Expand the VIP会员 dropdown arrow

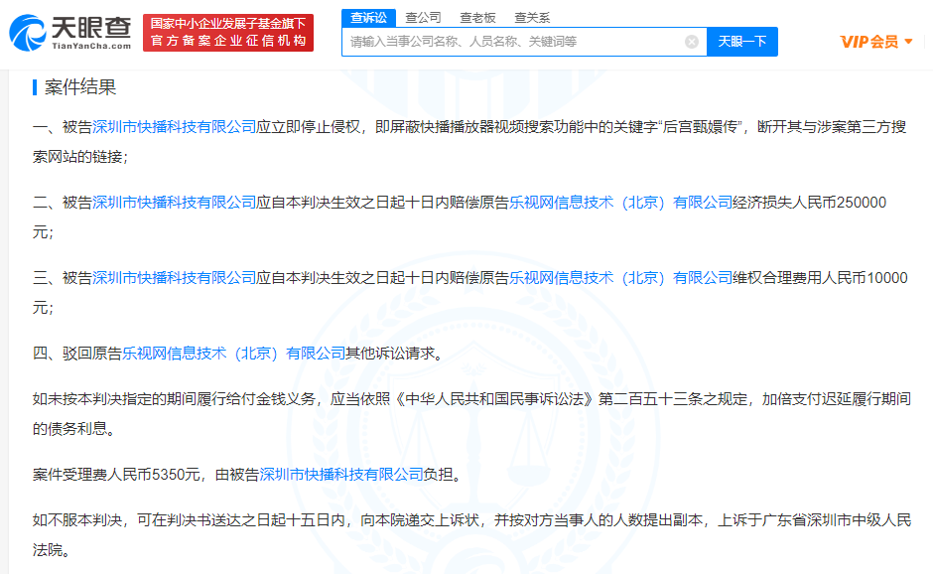(x=908, y=41)
